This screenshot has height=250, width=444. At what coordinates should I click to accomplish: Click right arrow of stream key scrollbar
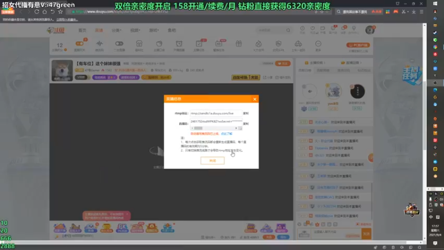click(236, 128)
